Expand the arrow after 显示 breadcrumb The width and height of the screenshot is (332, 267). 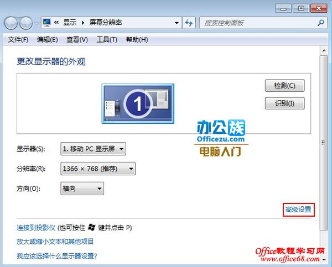tap(83, 23)
